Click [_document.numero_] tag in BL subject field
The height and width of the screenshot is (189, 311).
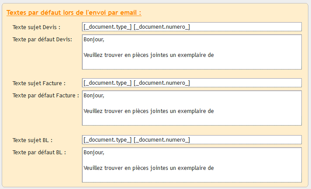[x=162, y=140]
